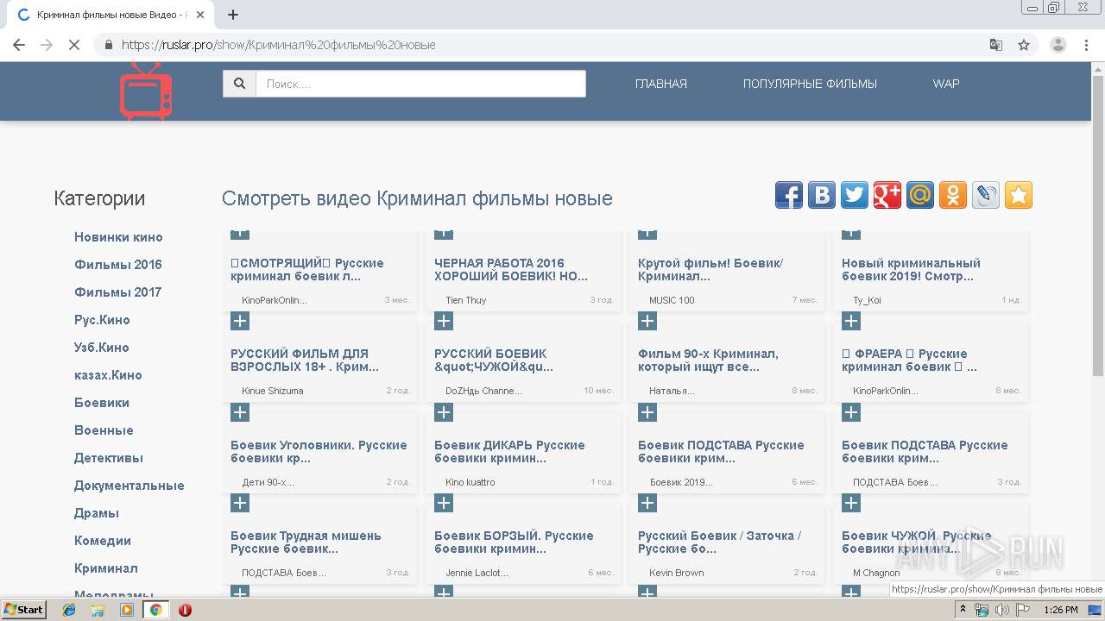This screenshot has height=621, width=1105.
Task: Open the Военные category
Action: coord(104,430)
